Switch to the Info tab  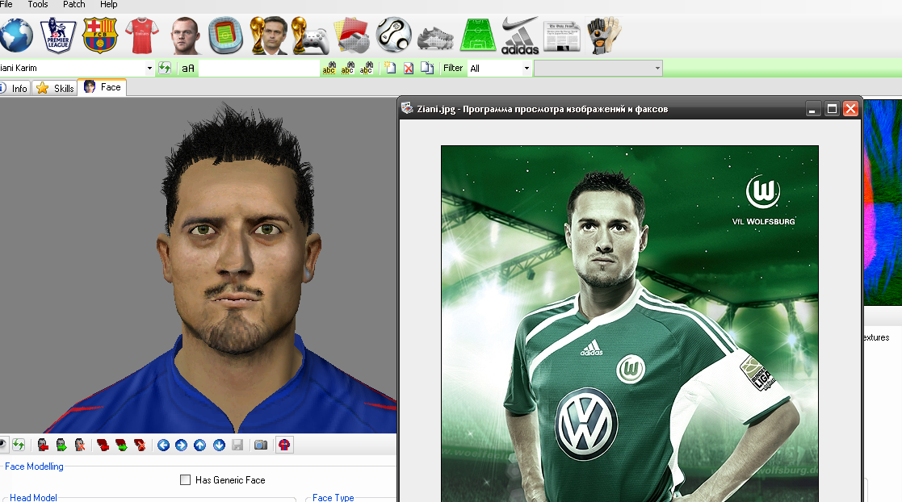15,88
